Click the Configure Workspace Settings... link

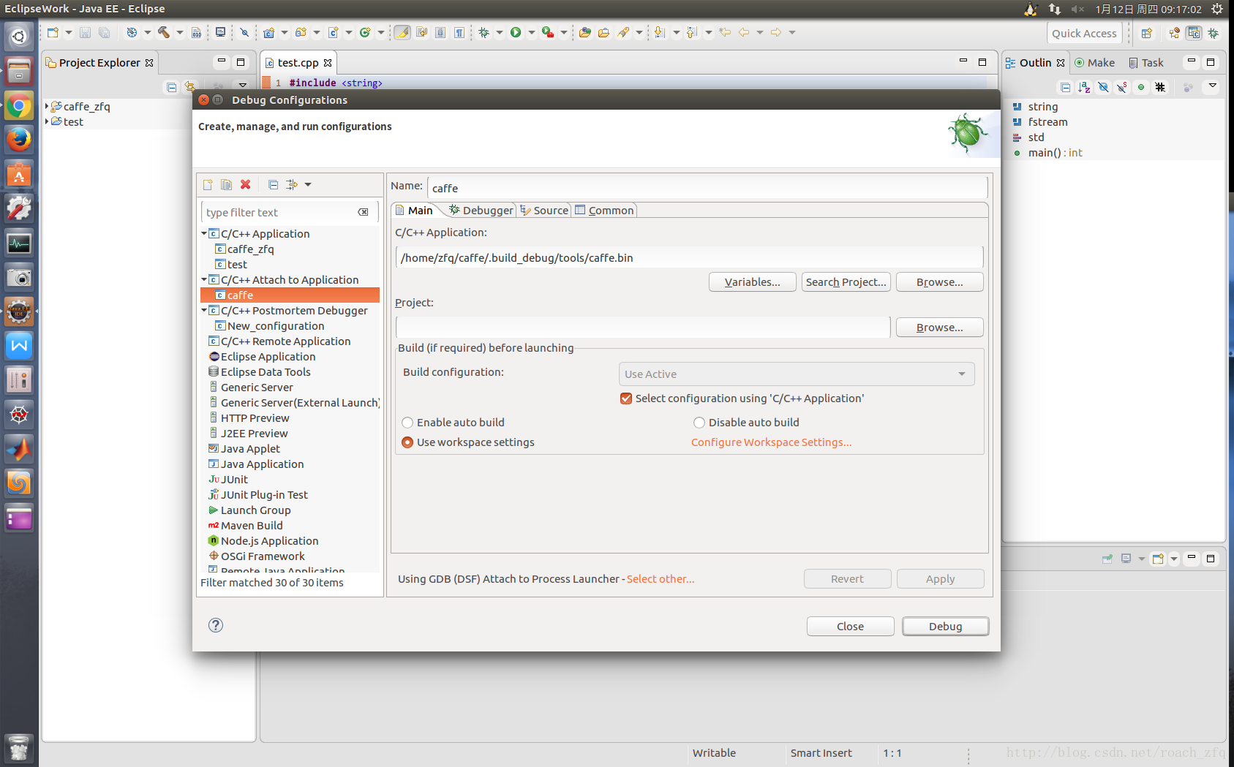tap(771, 442)
